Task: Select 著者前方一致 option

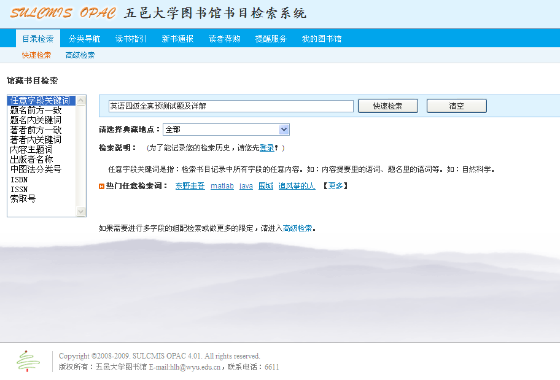Action: (x=41, y=130)
